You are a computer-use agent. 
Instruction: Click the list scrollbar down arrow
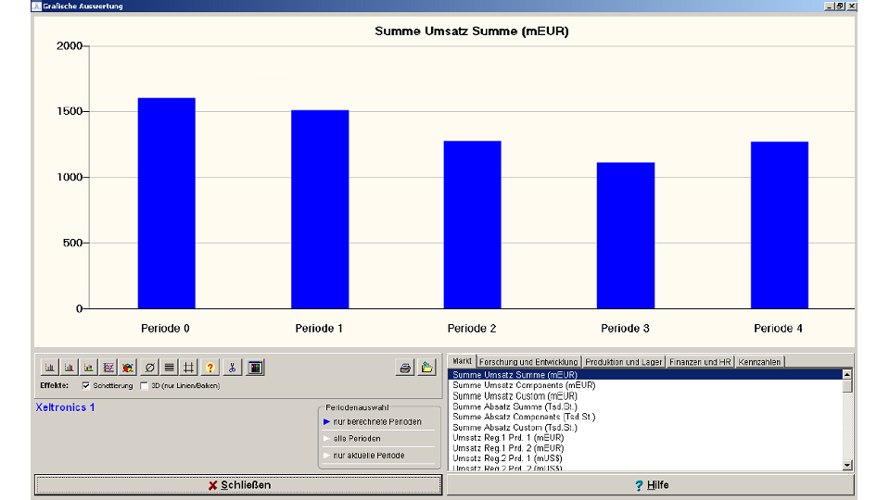point(846,466)
